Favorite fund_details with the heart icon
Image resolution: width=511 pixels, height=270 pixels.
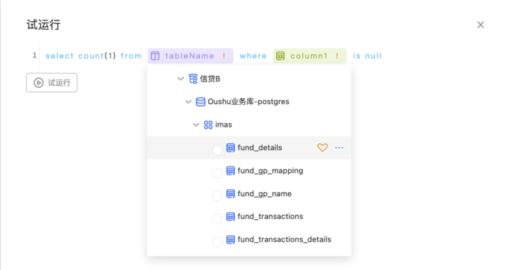tap(322, 147)
